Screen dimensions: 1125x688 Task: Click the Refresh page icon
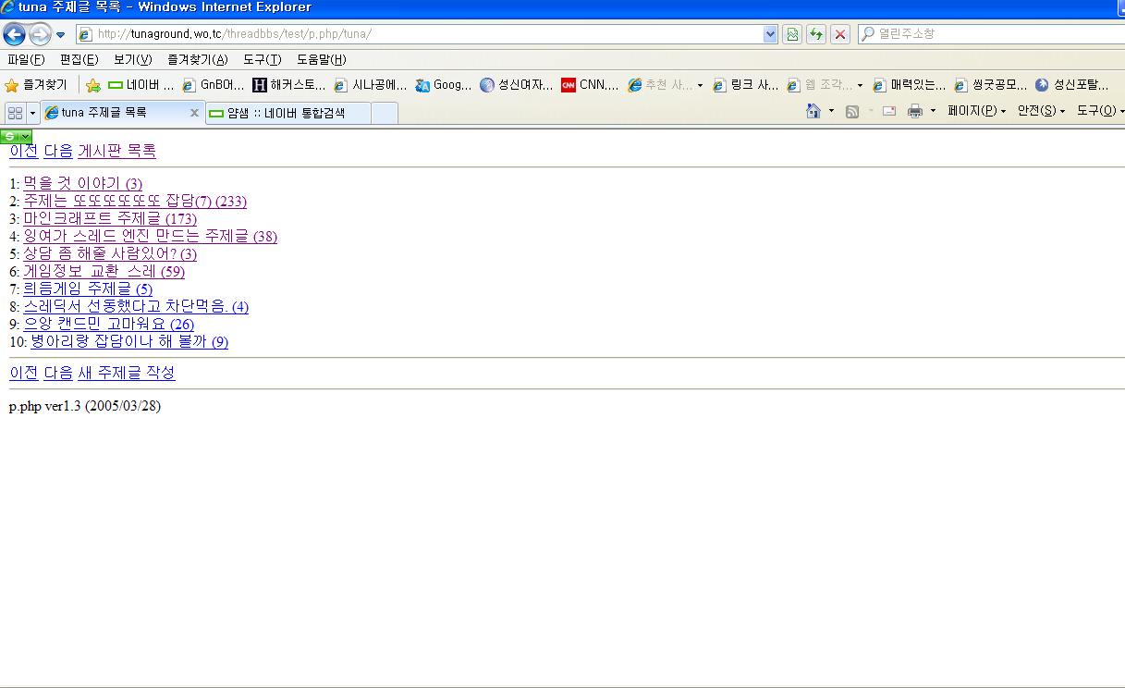coord(816,34)
